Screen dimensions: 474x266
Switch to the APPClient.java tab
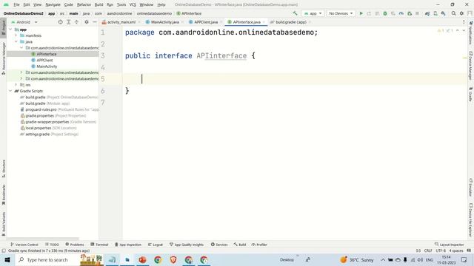[206, 22]
